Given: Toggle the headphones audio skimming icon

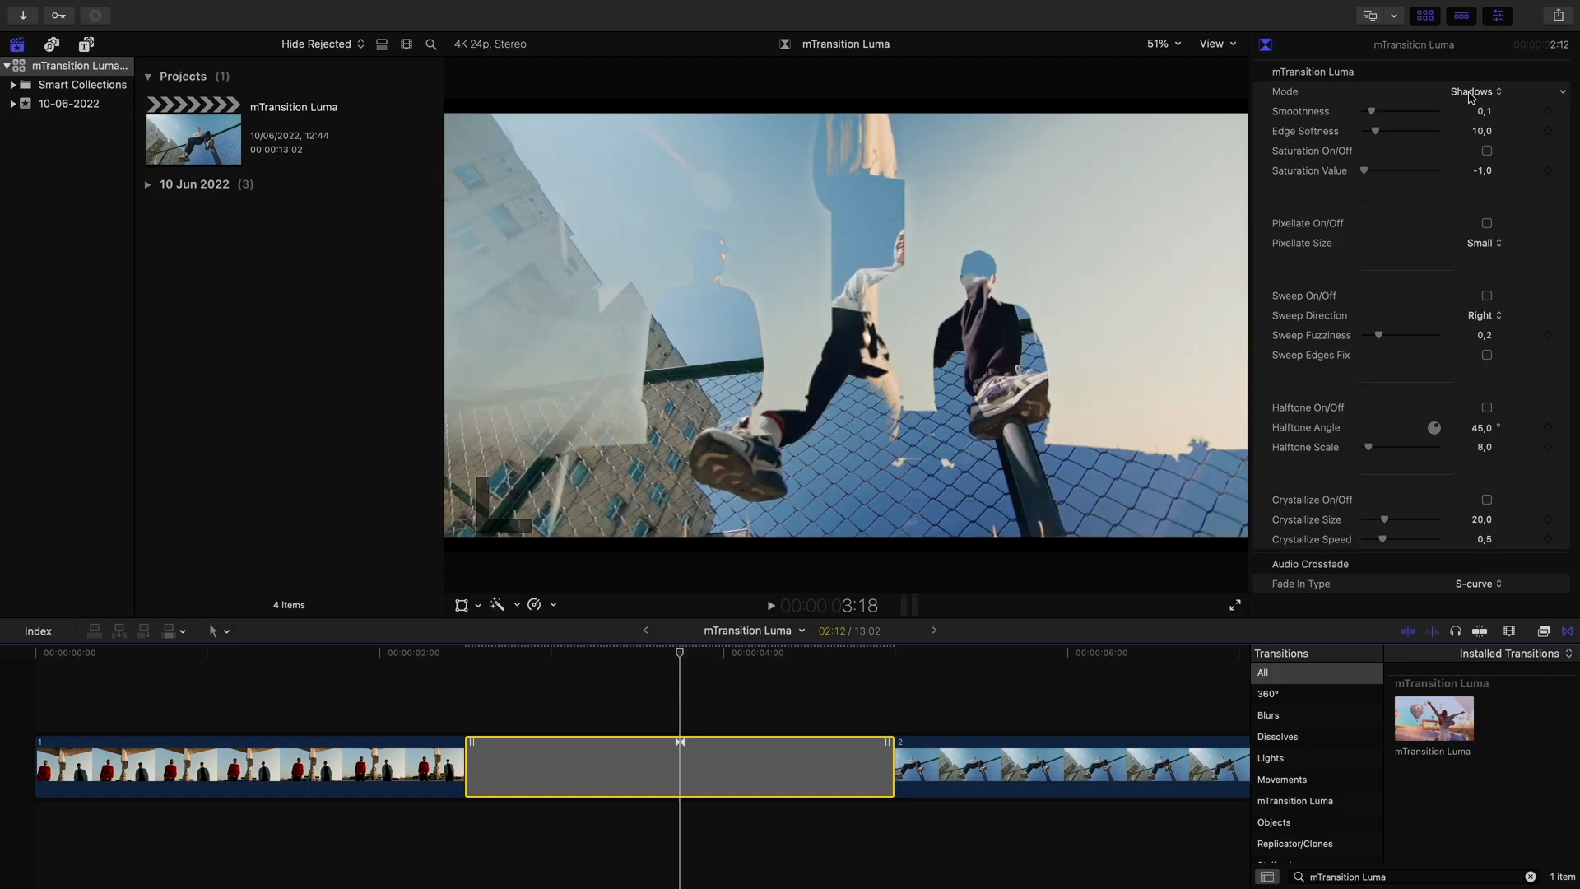Looking at the screenshot, I should tap(1455, 631).
